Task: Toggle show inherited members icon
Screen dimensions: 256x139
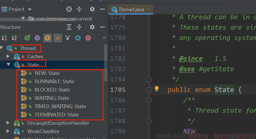Action: [x=27, y=38]
